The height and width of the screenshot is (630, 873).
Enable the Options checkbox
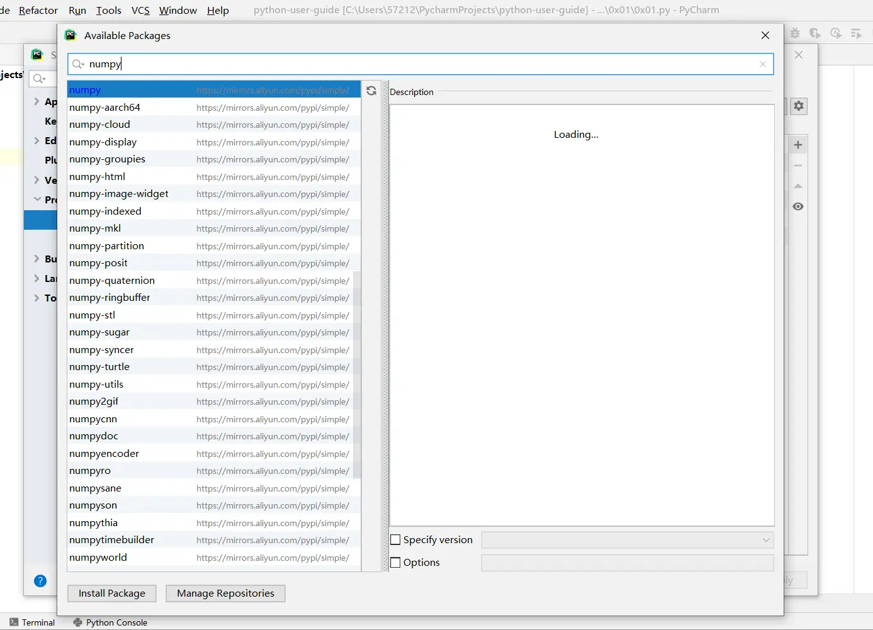(395, 563)
